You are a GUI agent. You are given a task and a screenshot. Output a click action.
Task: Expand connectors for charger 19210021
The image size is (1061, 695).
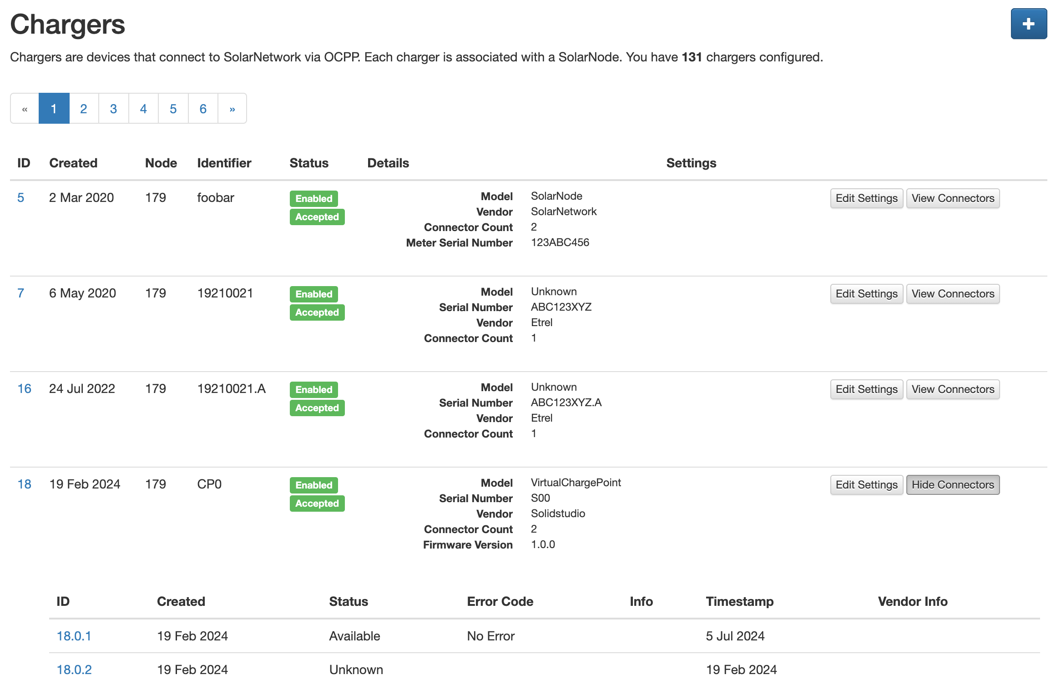(x=952, y=294)
